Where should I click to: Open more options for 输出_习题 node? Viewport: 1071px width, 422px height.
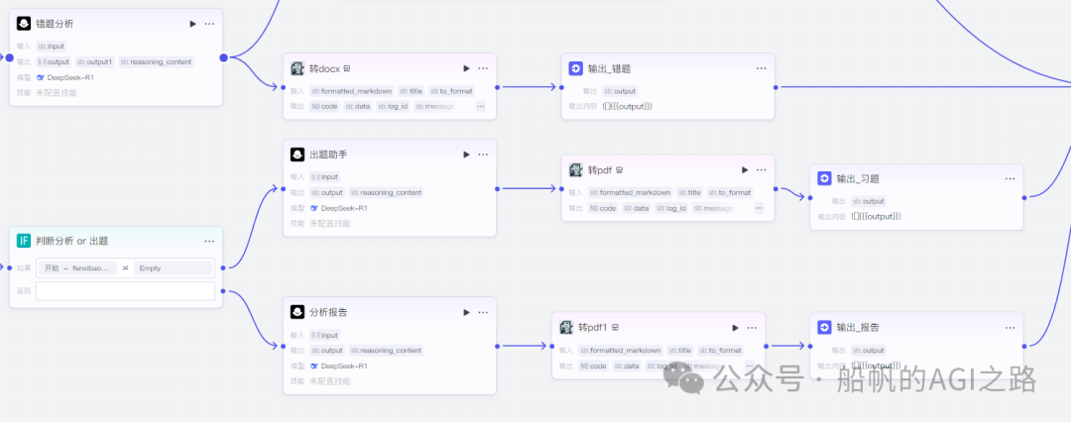(1010, 179)
